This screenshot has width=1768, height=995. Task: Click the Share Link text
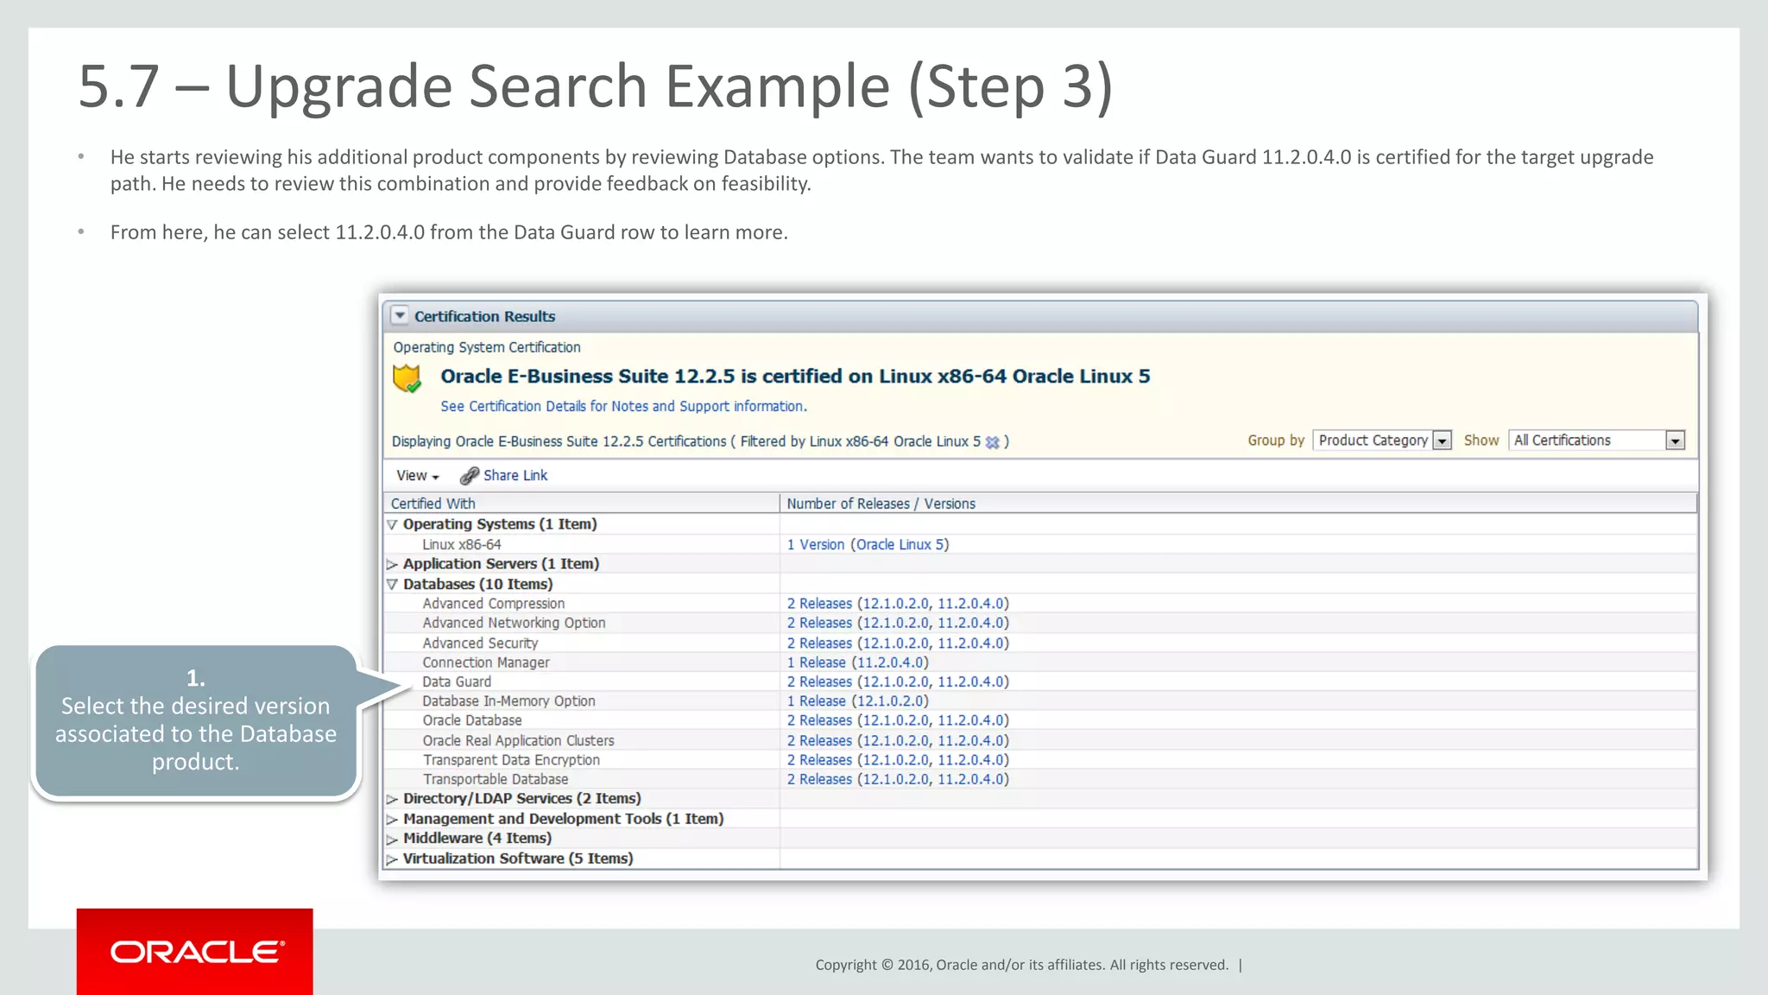tap(515, 475)
